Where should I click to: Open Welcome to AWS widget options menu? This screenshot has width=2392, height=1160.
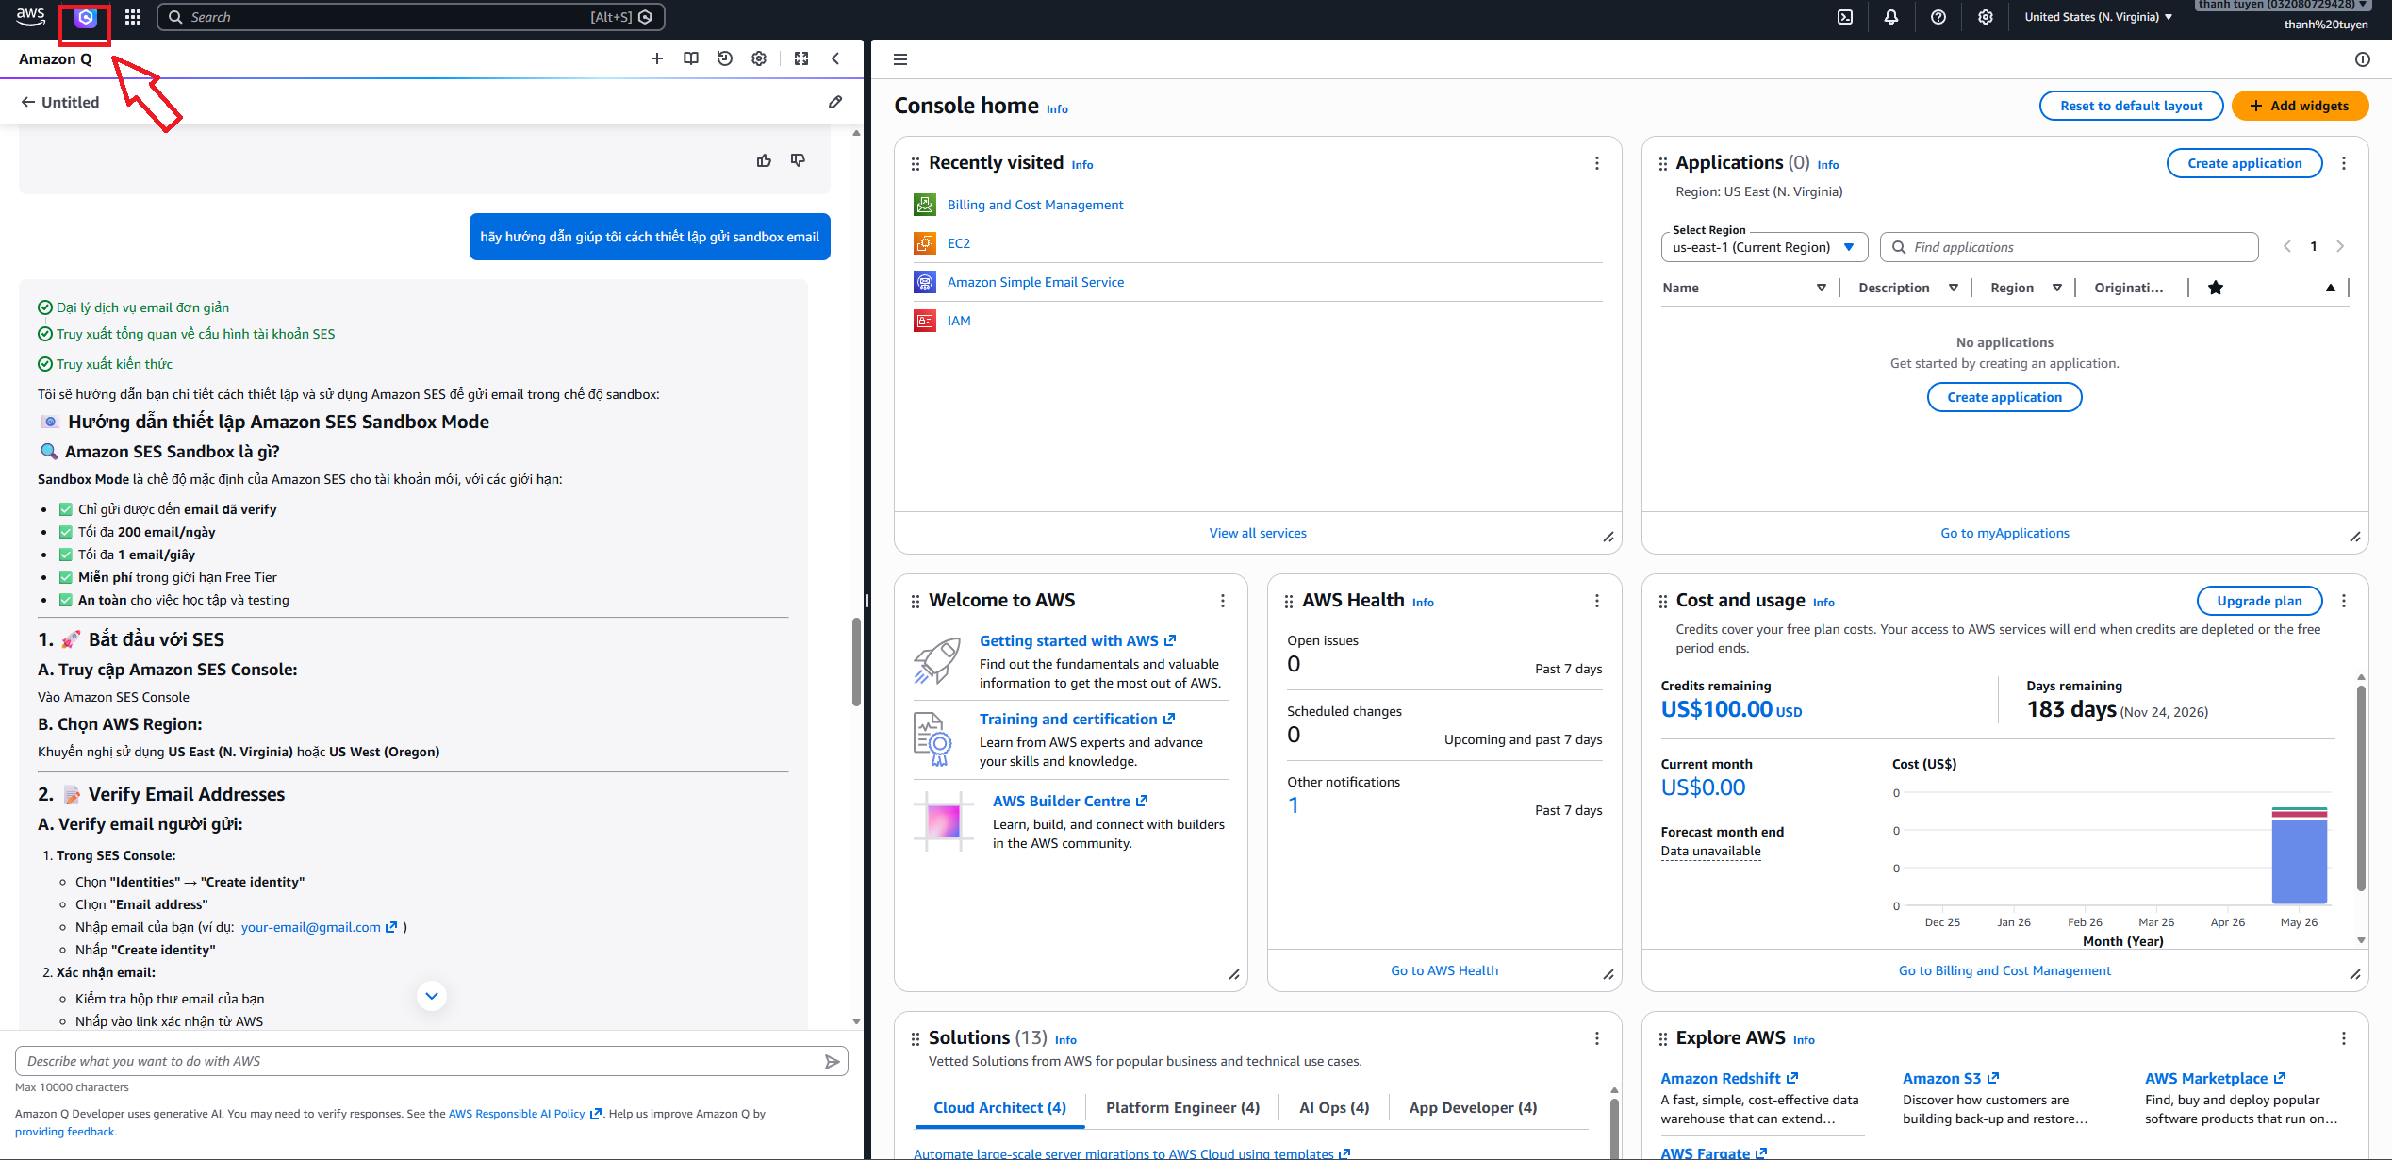click(x=1223, y=601)
